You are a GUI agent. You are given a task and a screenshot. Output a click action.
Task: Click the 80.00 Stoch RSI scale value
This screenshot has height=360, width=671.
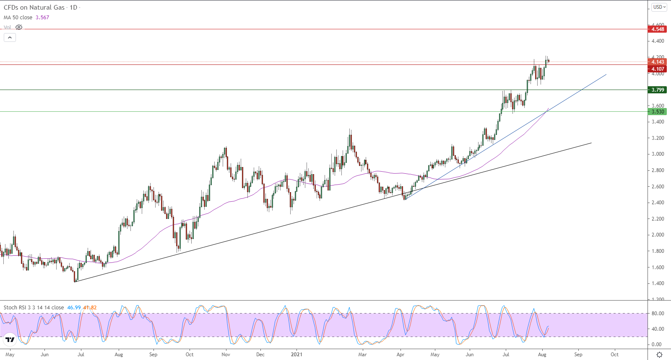(658, 314)
